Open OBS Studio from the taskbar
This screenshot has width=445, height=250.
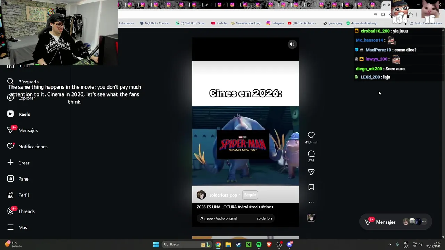[279, 244]
